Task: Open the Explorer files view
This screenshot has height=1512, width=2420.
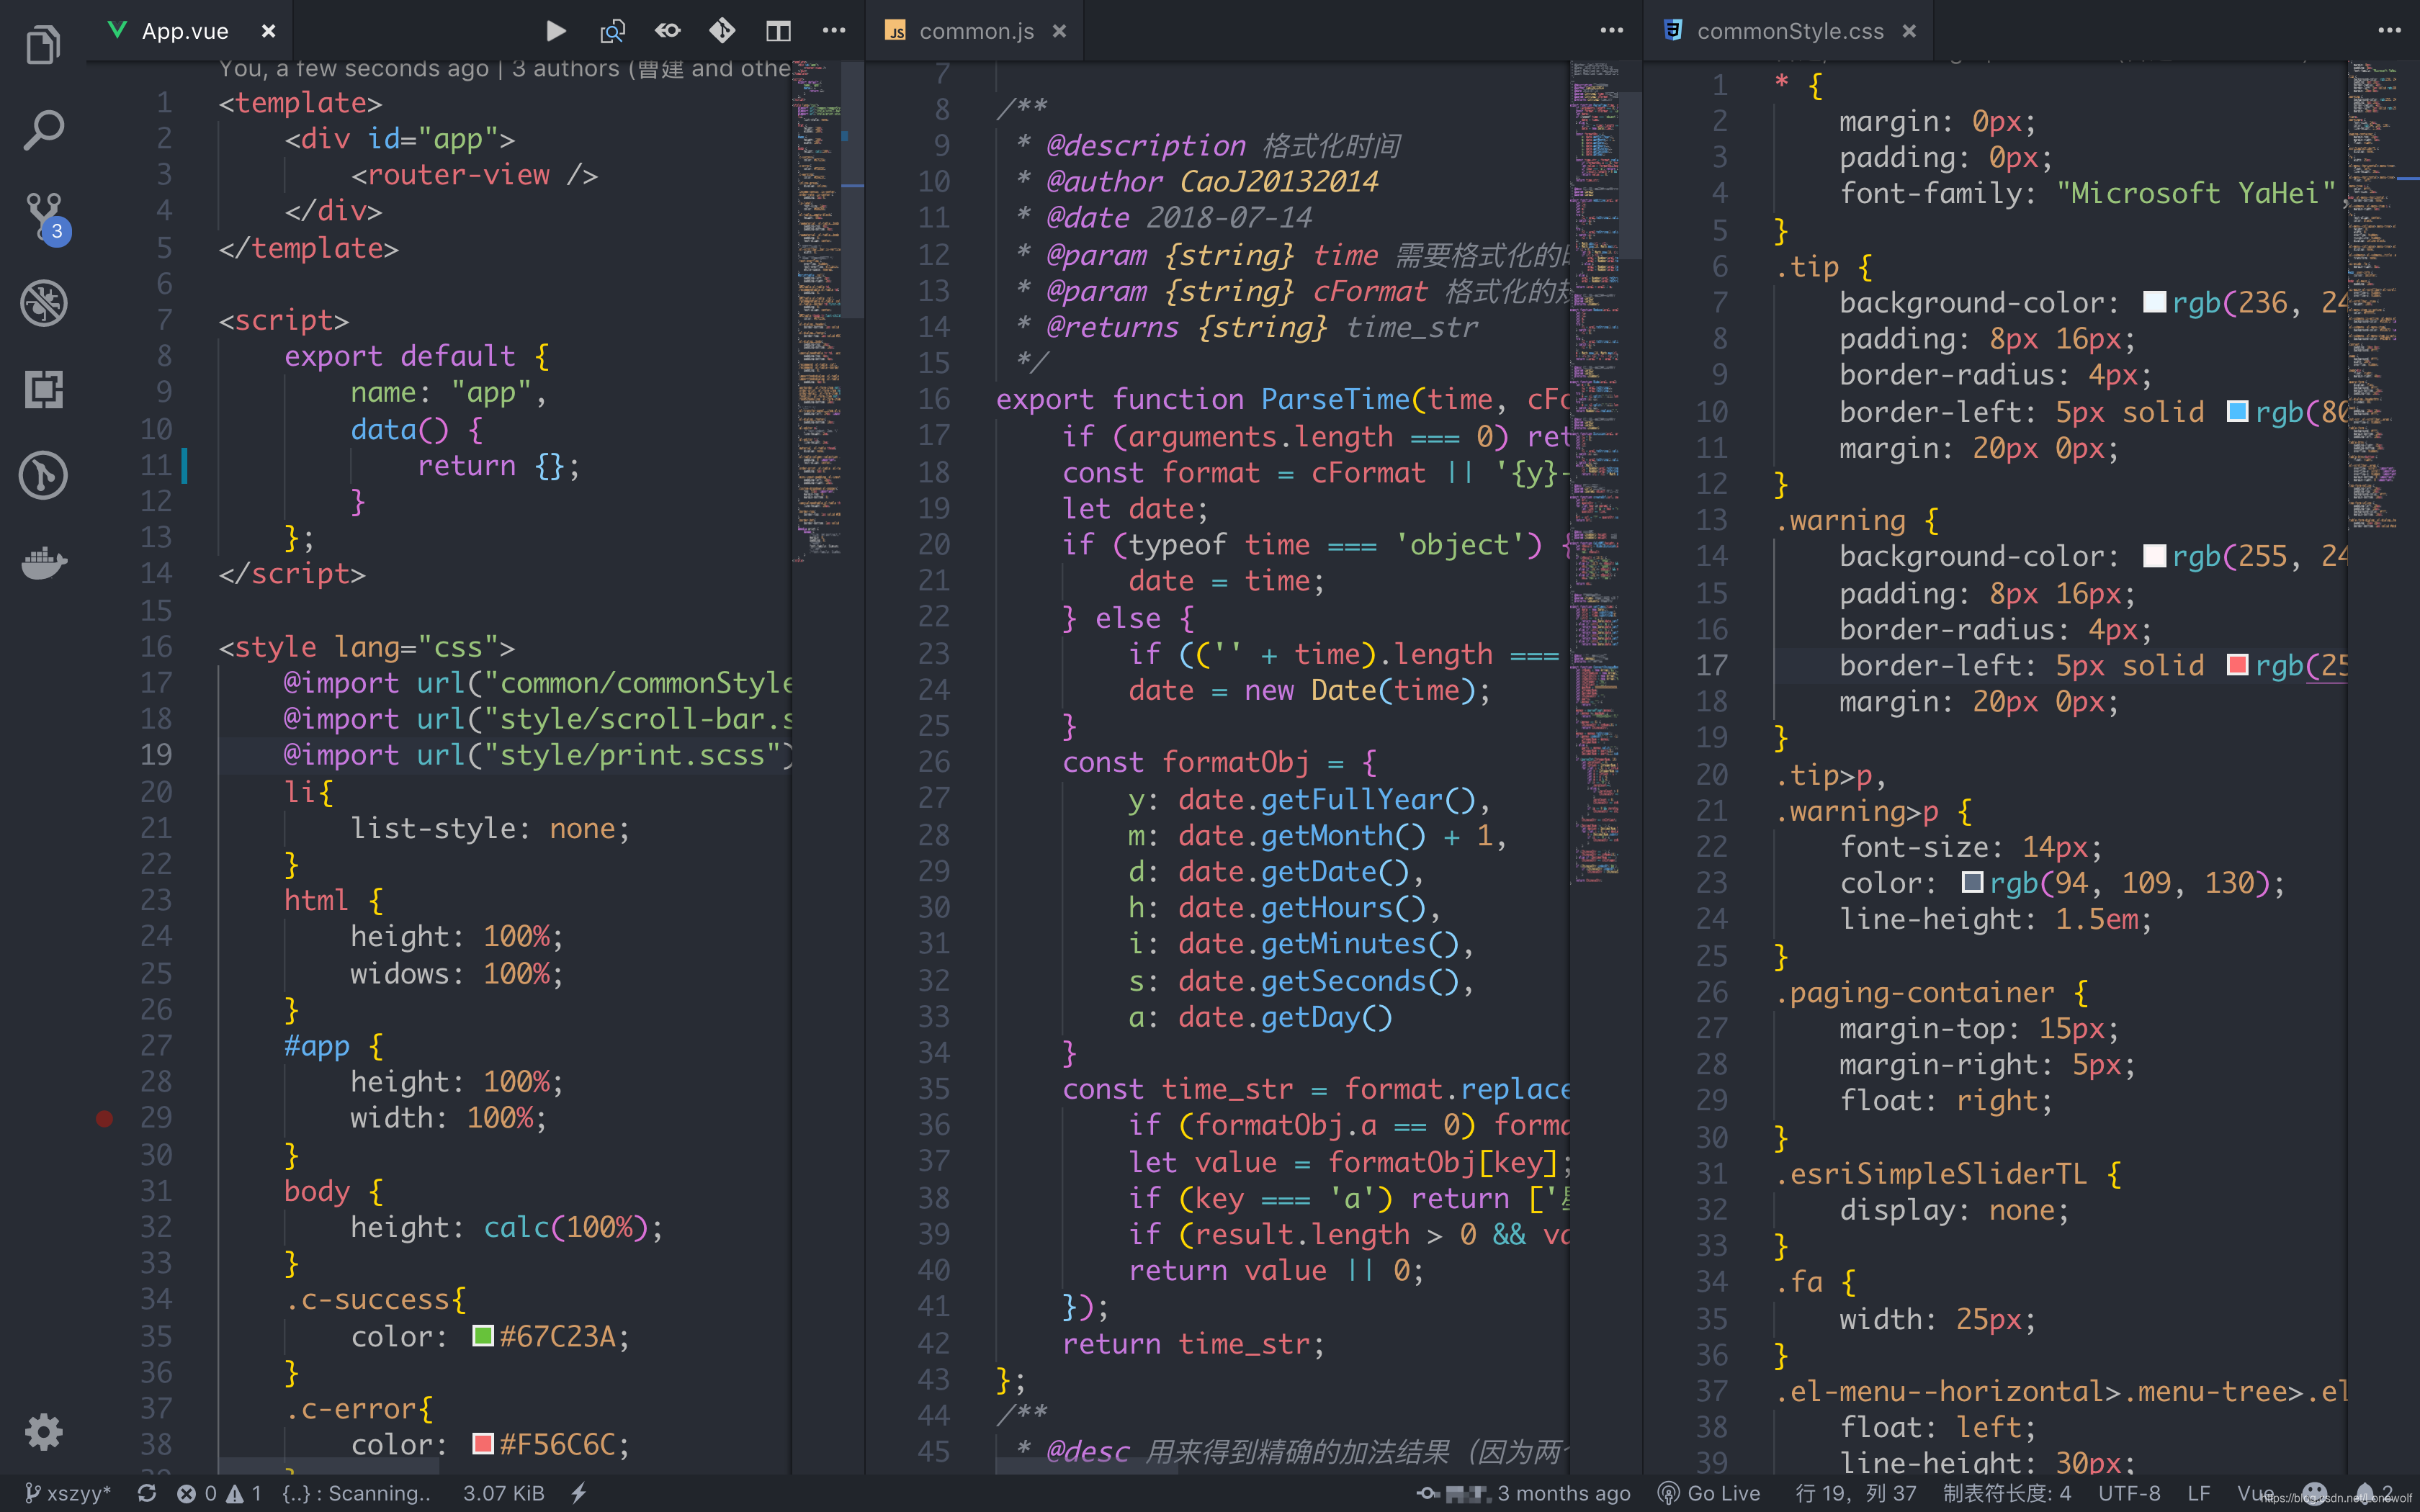Action: 43,44
